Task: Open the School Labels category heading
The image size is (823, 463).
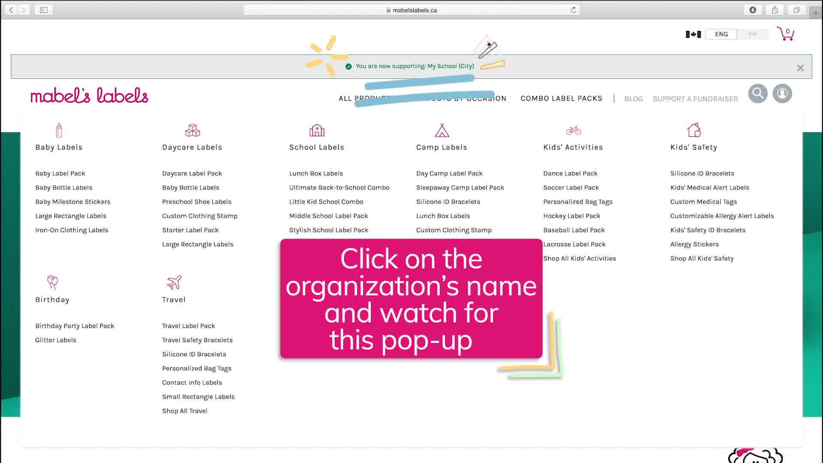Action: pos(317,147)
